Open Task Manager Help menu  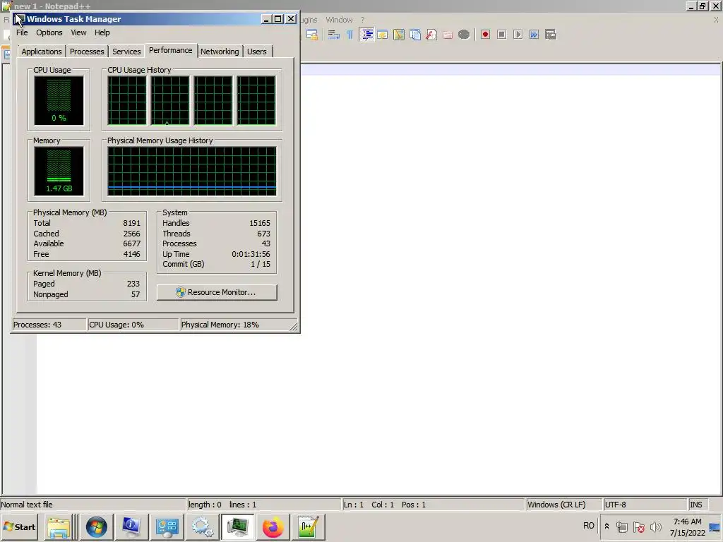pos(102,32)
